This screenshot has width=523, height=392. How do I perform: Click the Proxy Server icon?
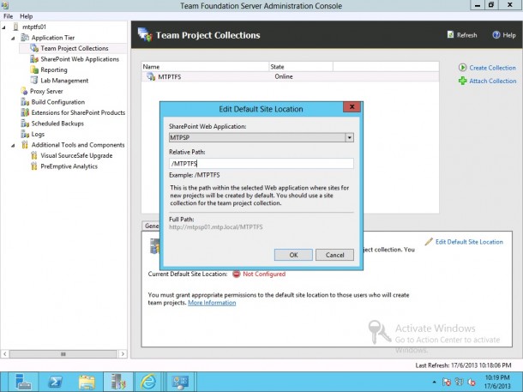click(x=24, y=91)
